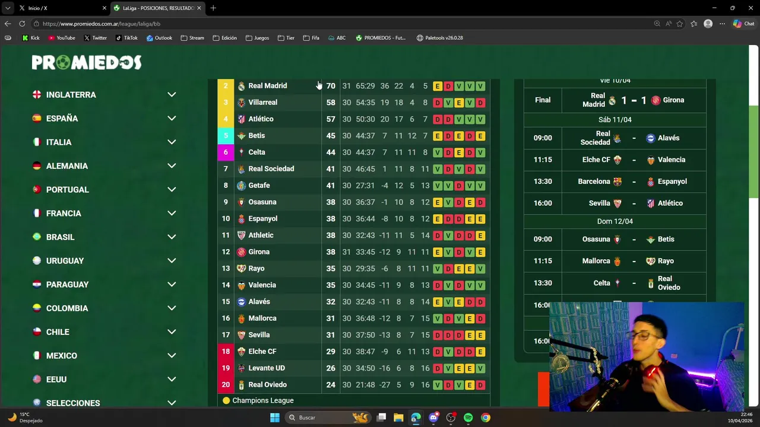
Task: Switch to the LaLiga - POSICIONES tab
Action: point(157,8)
